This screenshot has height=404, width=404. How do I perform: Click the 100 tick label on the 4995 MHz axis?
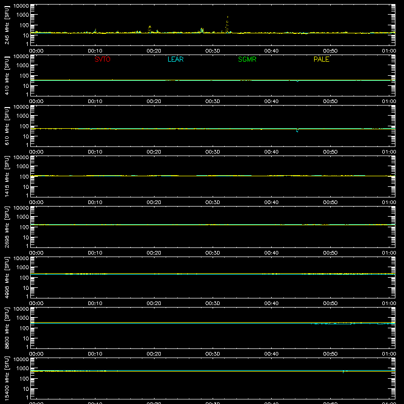click(24, 278)
